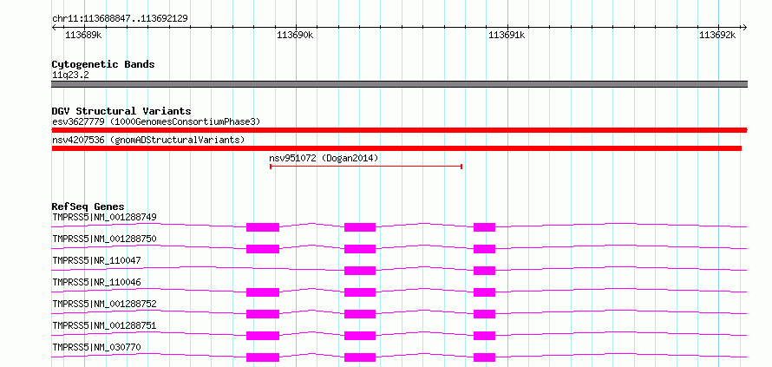Click last exon of NR_110046 transcript
This screenshot has height=367, width=772.
pyautogui.click(x=485, y=292)
